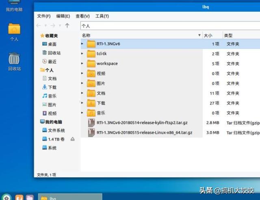This screenshot has height=200, width=260.
Task: Select the 视频 folder icon in list
Action: tap(91, 73)
